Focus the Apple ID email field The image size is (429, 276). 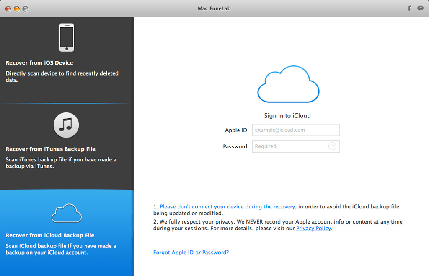(296, 130)
